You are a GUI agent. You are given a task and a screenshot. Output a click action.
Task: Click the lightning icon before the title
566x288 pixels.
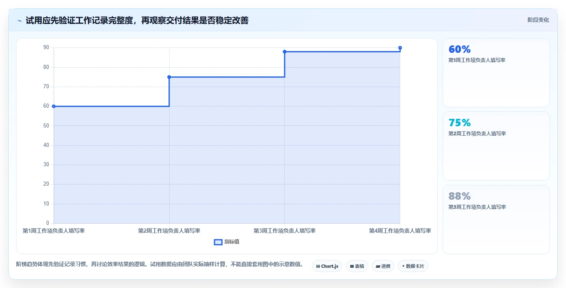(x=20, y=20)
